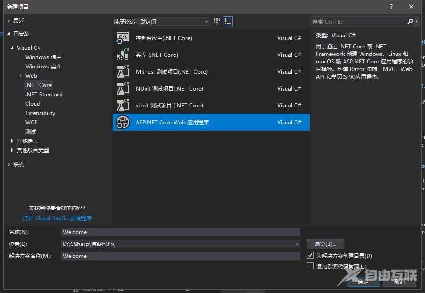
Task: Select .NET Standard in the template tree
Action: pyautogui.click(x=44, y=95)
